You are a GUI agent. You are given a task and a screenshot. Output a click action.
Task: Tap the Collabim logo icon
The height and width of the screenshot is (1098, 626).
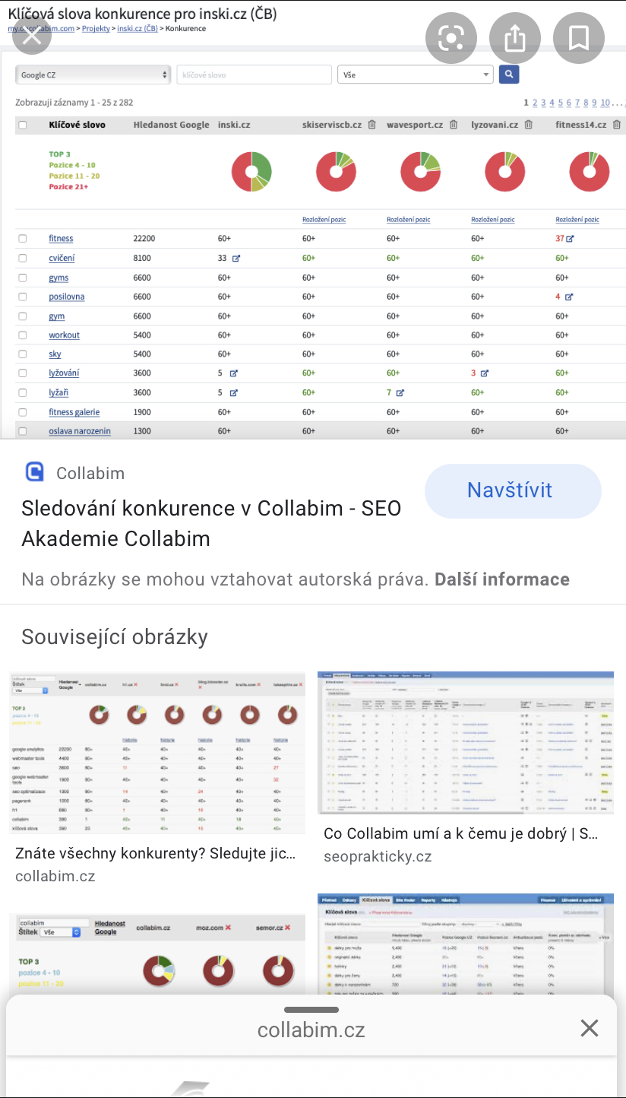pyautogui.click(x=35, y=473)
